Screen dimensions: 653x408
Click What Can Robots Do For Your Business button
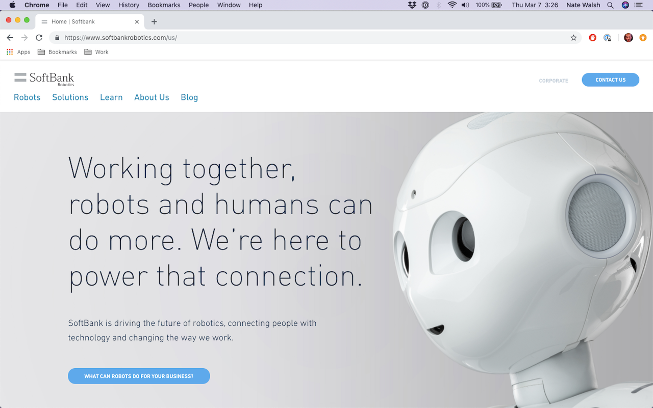[x=139, y=376]
